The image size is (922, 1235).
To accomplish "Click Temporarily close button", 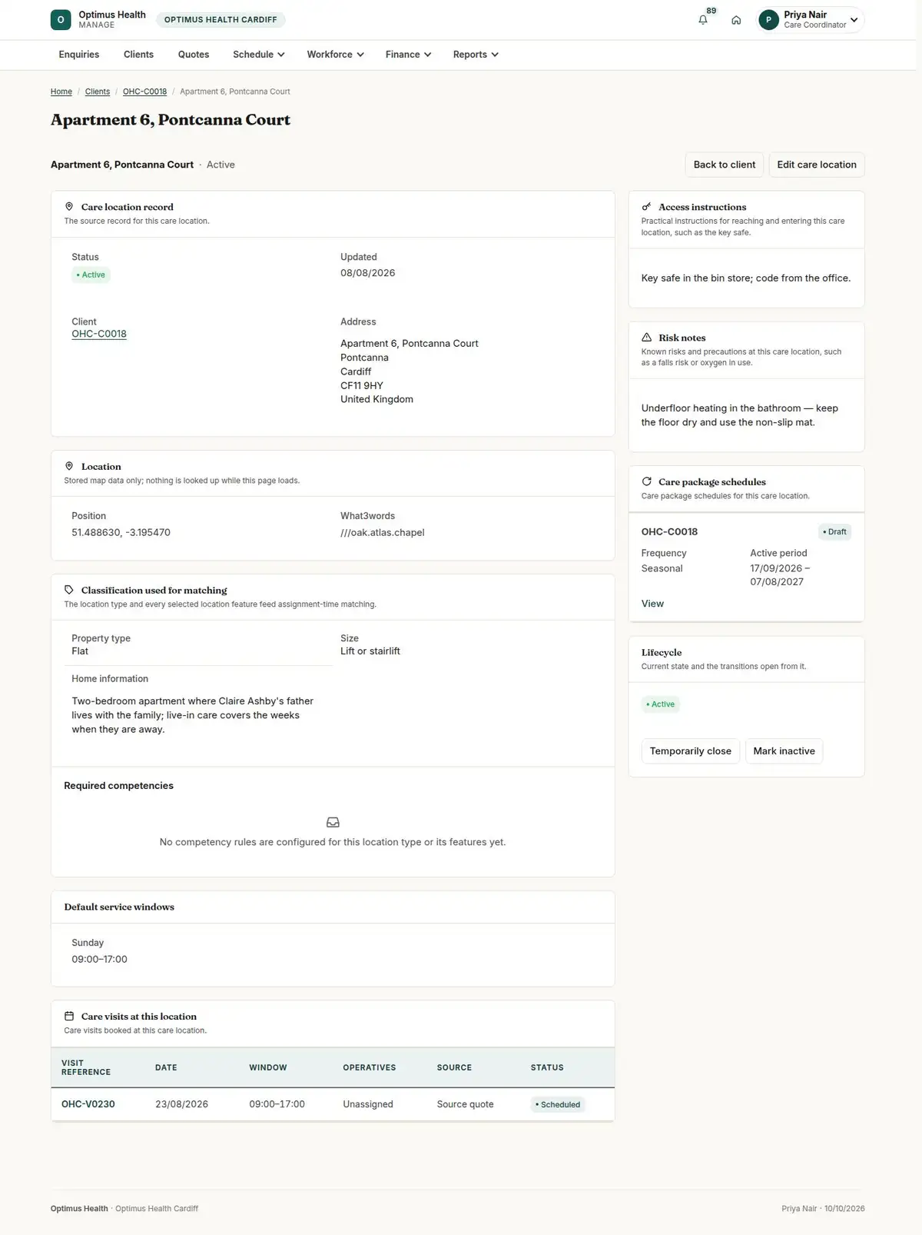I will 691,751.
